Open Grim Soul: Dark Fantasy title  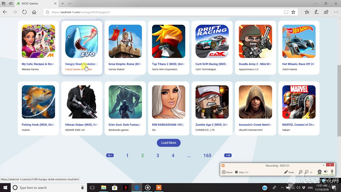pos(125,125)
